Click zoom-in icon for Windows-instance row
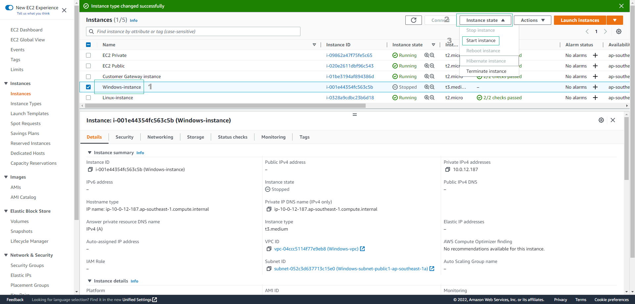This screenshot has width=635, height=304. click(427, 87)
